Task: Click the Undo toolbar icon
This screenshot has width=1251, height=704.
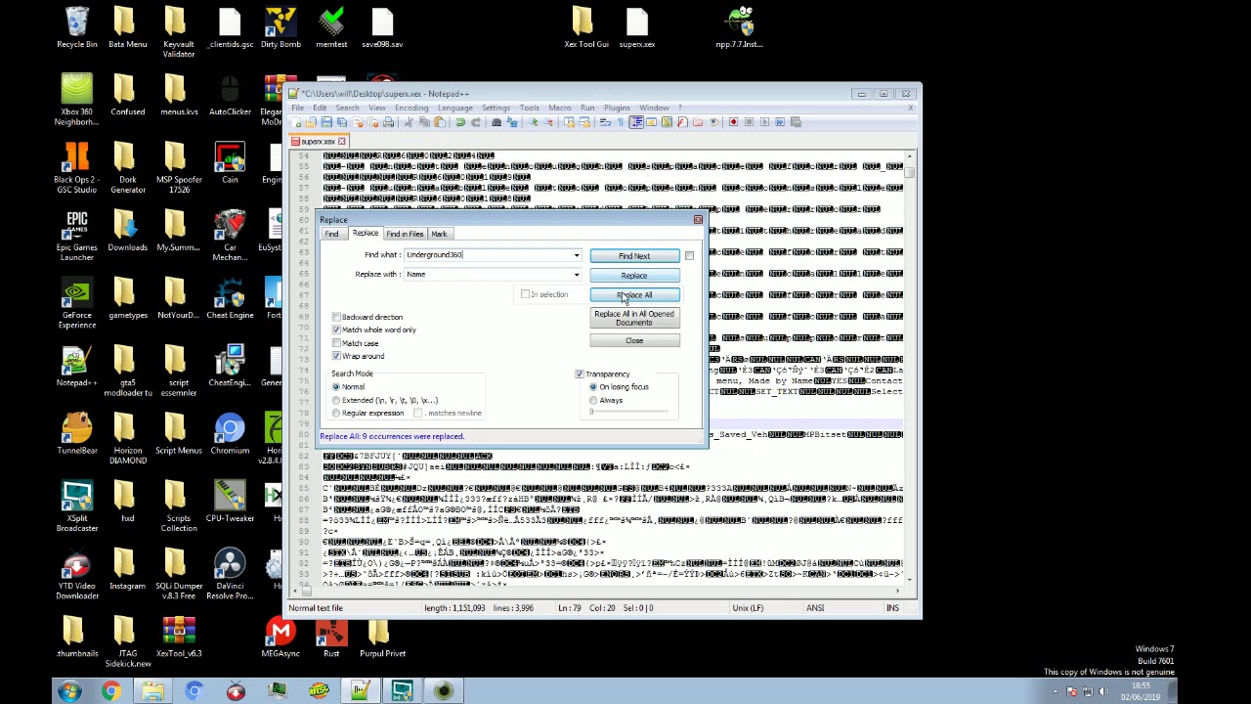Action: pos(460,122)
